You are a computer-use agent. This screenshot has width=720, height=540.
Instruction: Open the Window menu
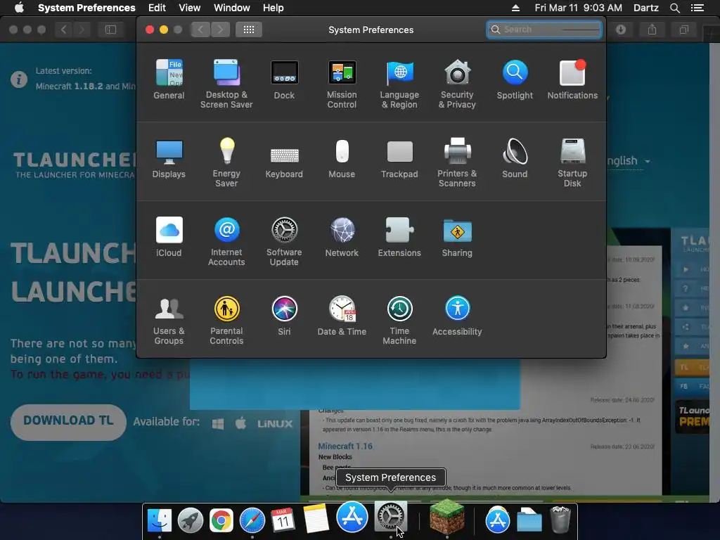tap(232, 8)
